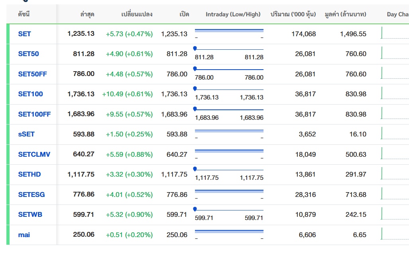The image size is (409, 255).
Task: Click the sSET trade value 16.10
Action: pyautogui.click(x=358, y=134)
